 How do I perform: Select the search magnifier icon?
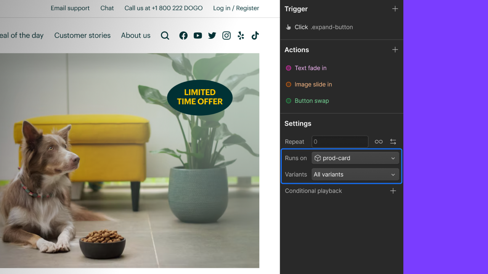tap(165, 35)
